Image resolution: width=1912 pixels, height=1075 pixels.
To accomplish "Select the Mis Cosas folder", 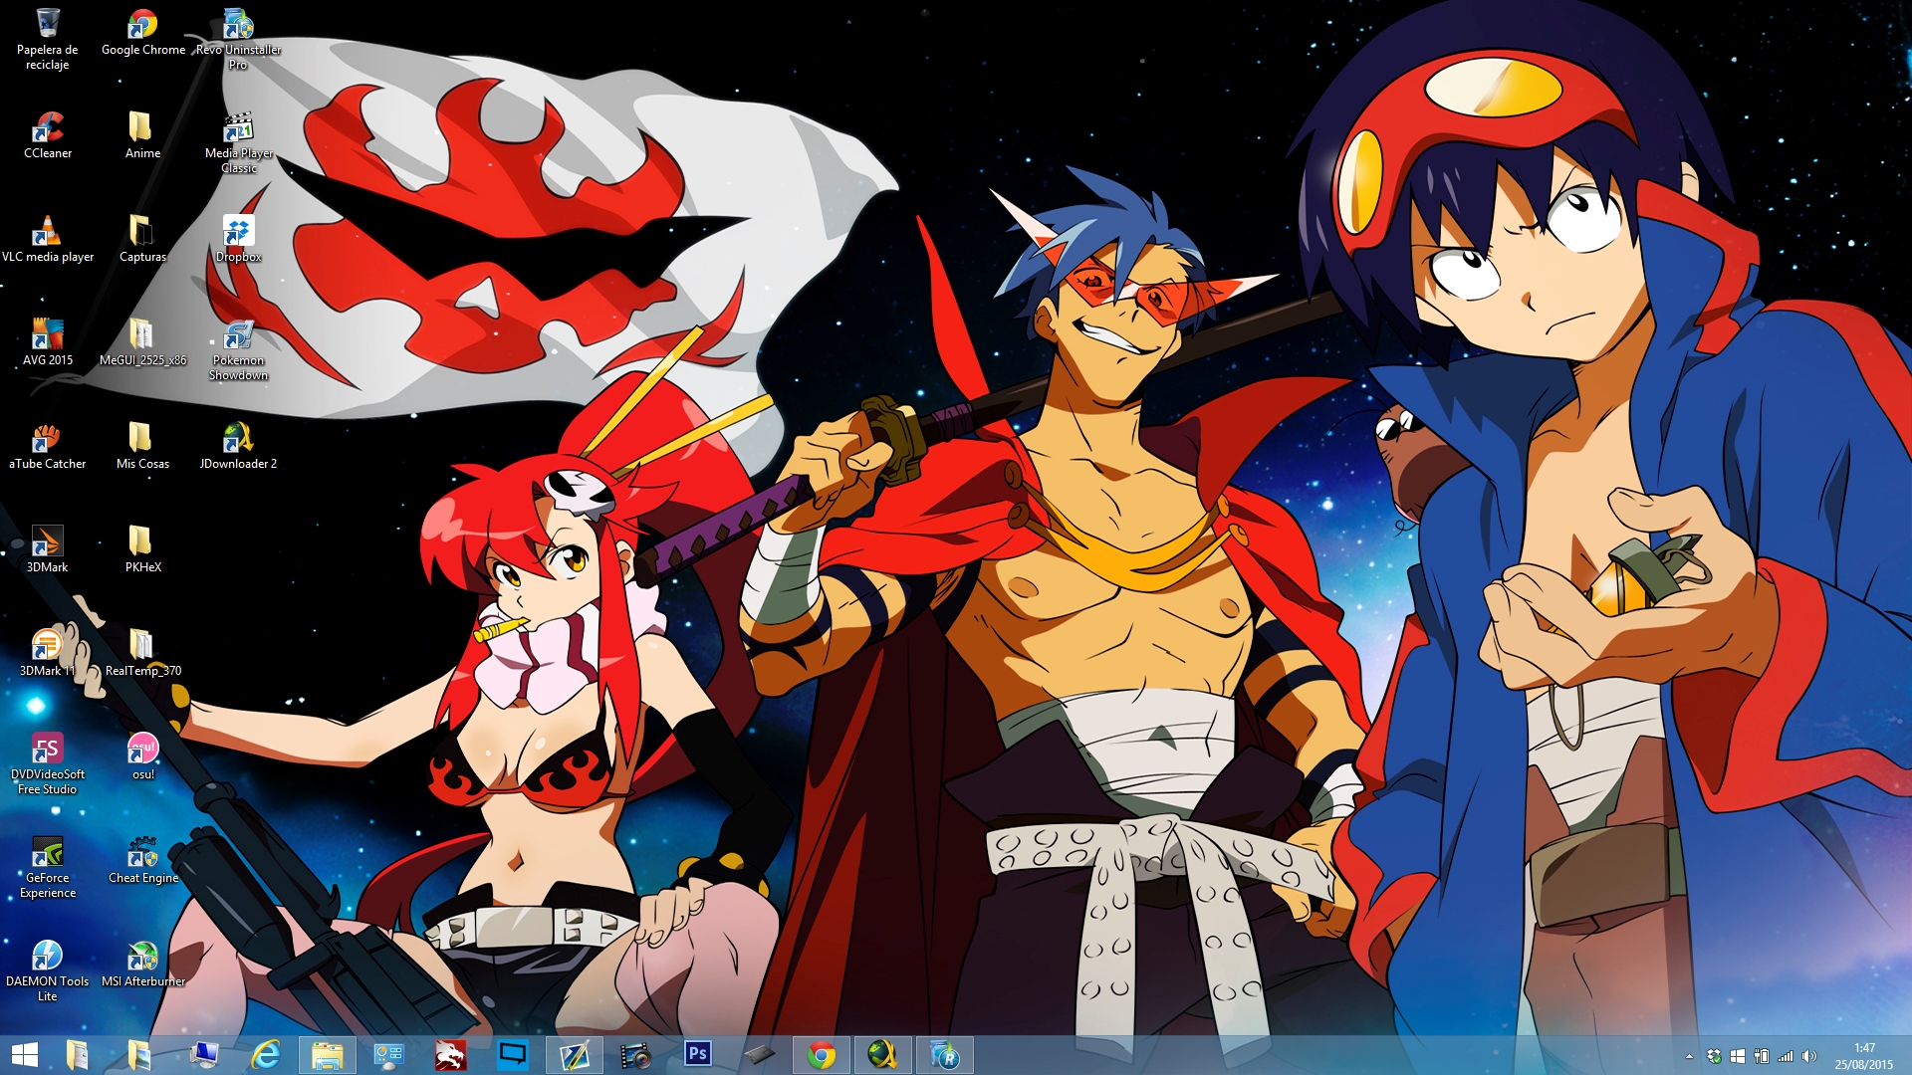I will (142, 447).
